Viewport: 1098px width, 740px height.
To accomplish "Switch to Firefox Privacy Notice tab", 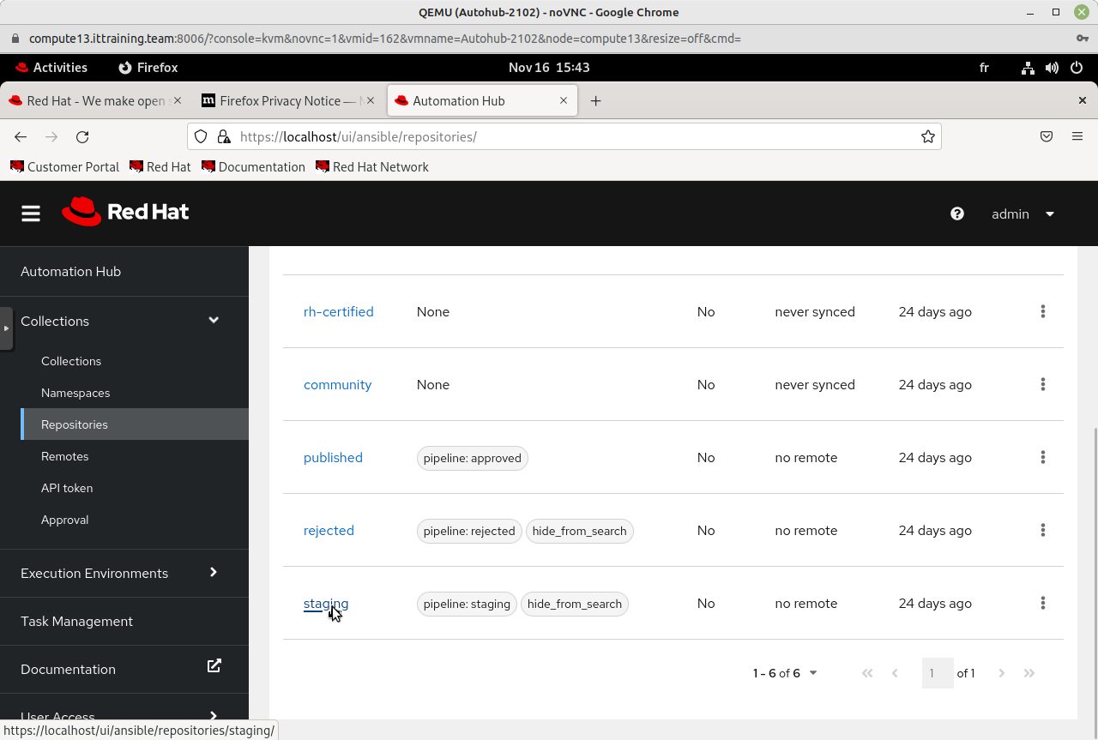I will [289, 100].
